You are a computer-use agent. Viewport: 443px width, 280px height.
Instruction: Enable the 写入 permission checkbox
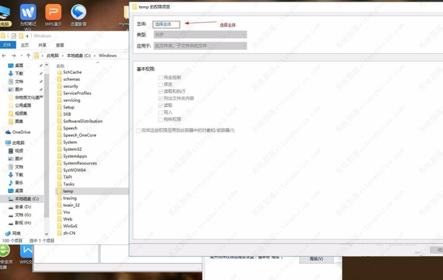click(x=161, y=112)
